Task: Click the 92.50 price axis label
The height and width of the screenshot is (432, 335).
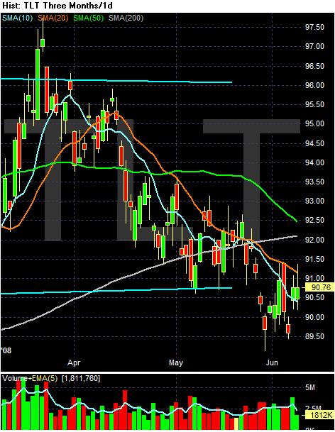Action: [x=314, y=220]
